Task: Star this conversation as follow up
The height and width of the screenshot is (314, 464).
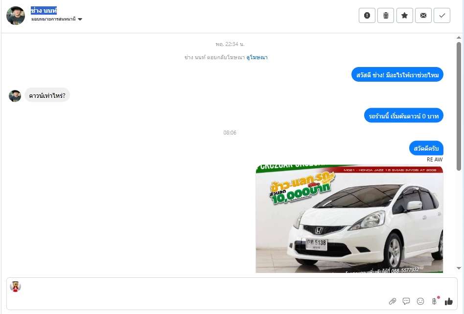Action: tap(404, 15)
